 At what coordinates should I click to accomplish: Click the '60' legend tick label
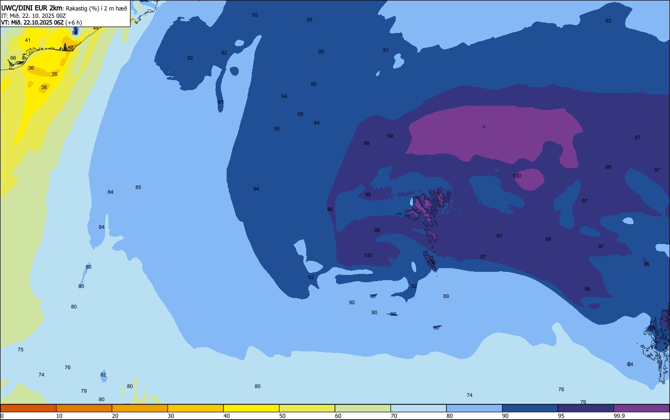[x=338, y=416]
